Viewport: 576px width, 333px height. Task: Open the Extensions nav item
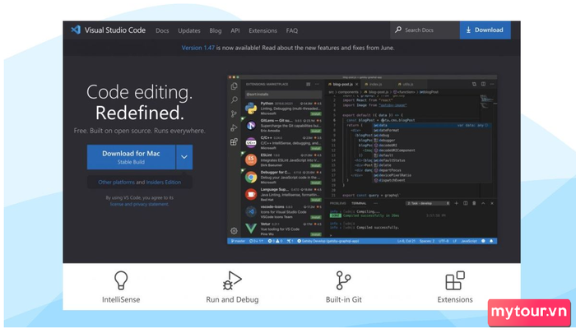click(262, 30)
